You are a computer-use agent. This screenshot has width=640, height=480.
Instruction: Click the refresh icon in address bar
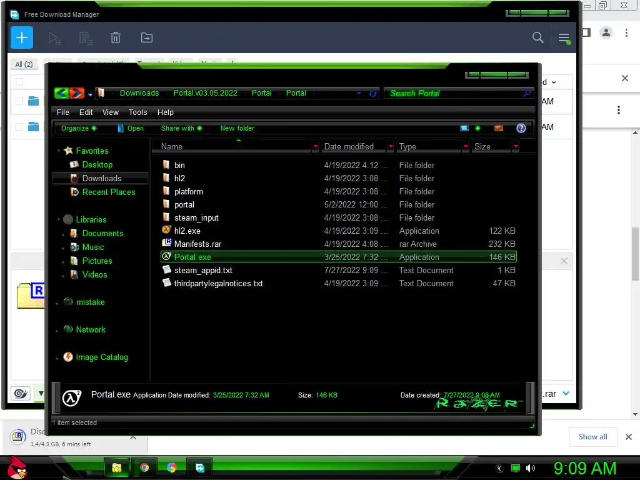coord(372,94)
